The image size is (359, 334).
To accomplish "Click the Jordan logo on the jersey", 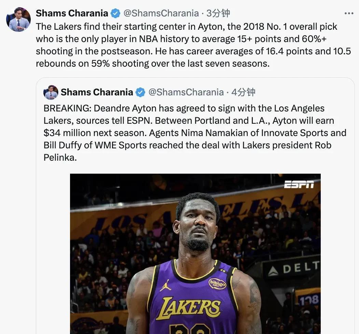I will (x=165, y=285).
